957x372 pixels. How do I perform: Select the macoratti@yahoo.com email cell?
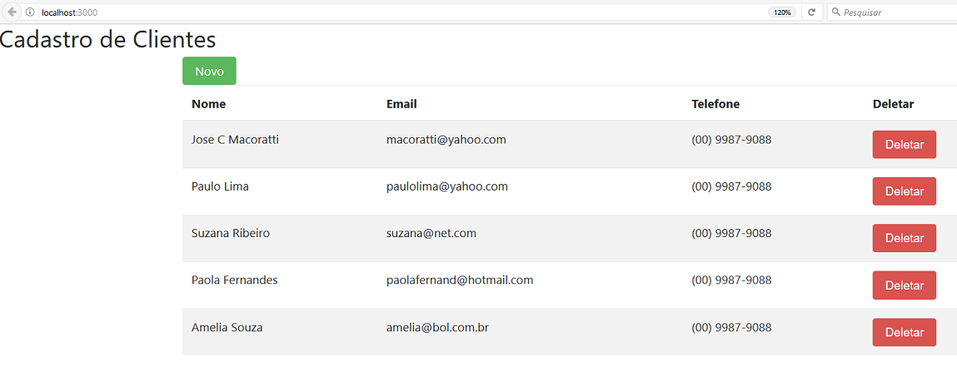point(446,140)
